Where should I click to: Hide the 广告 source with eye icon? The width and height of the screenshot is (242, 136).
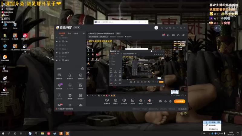57,41
